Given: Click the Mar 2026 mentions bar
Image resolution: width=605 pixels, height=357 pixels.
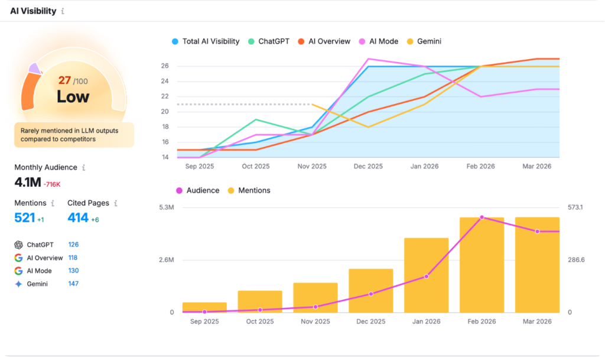Looking at the screenshot, I should coord(537,265).
